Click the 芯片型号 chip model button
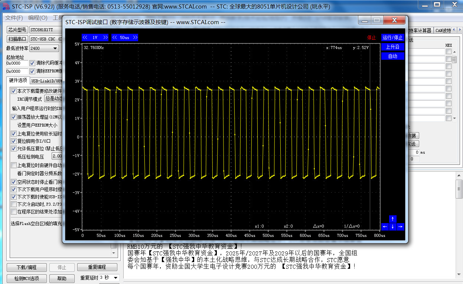The height and width of the screenshot is (284, 463). 17,30
